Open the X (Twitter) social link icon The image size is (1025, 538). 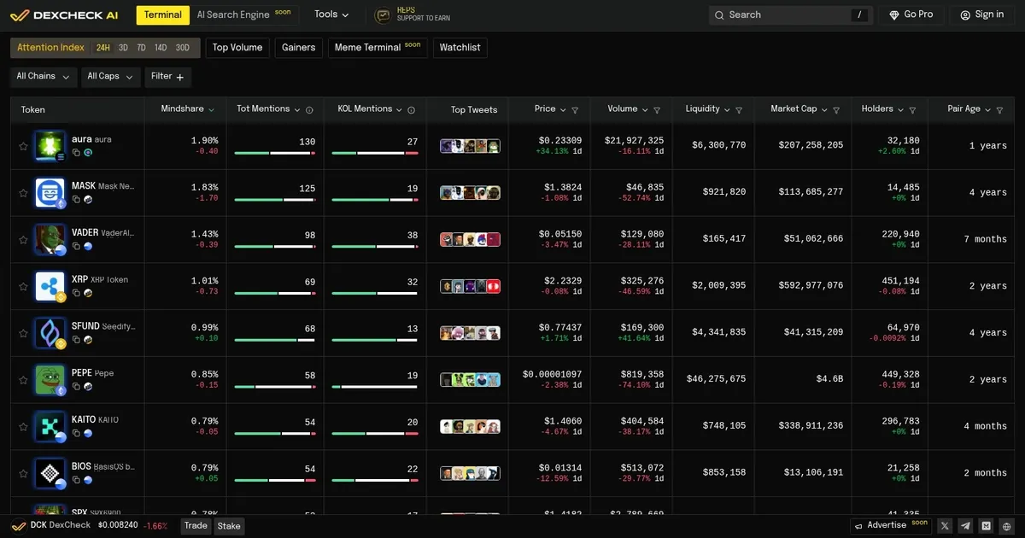(x=945, y=526)
